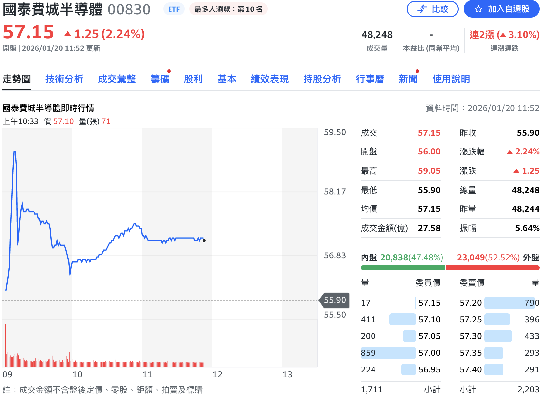
Task: Click the 55.90 previous close price tag
Action: point(333,300)
